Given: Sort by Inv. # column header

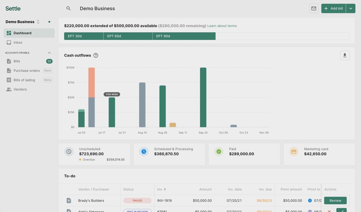Looking at the screenshot, I should pyautogui.click(x=162, y=189).
